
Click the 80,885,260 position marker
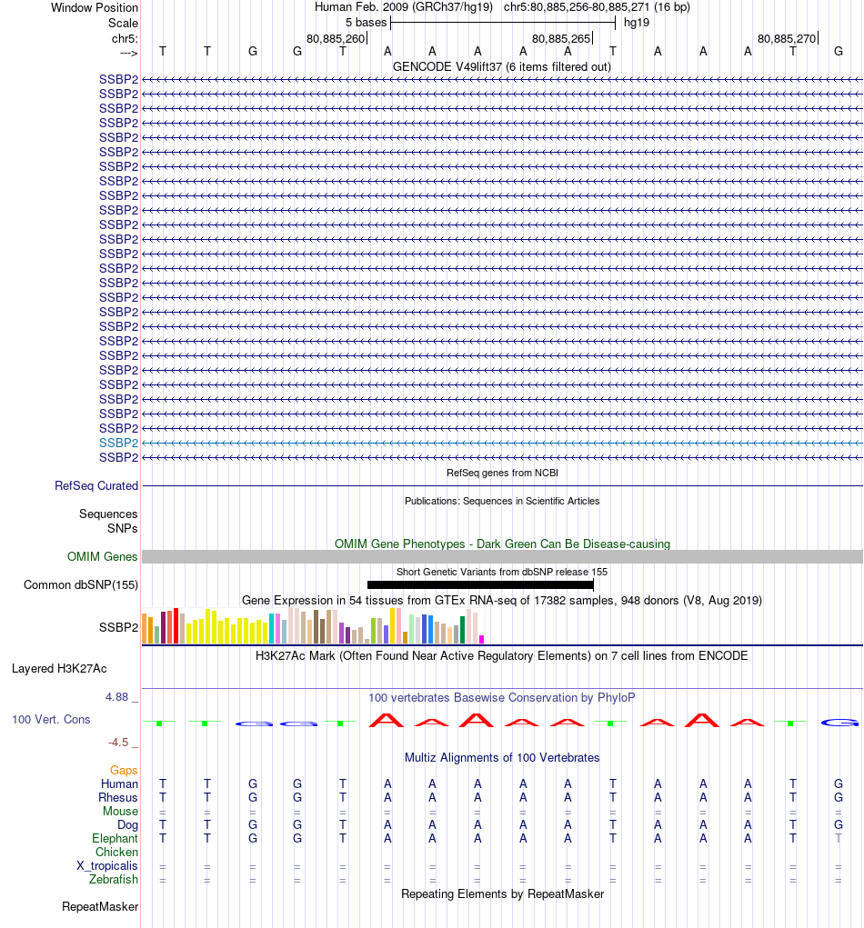click(337, 38)
